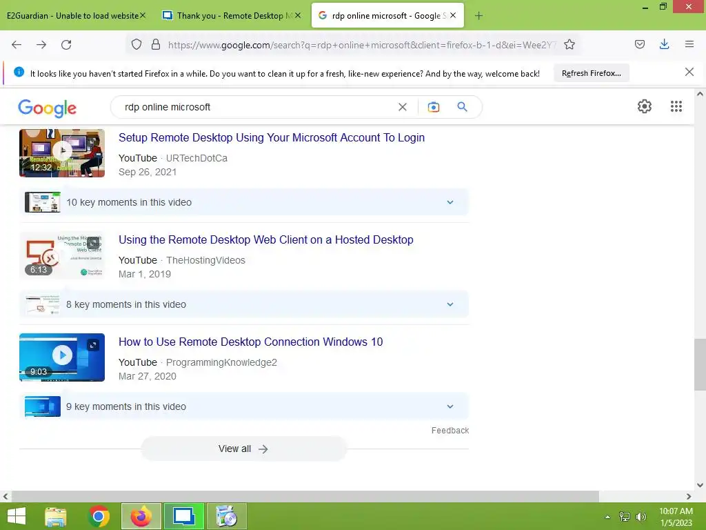Open the Firefox application menu
Viewport: 706px width, 530px height.
[x=689, y=44]
